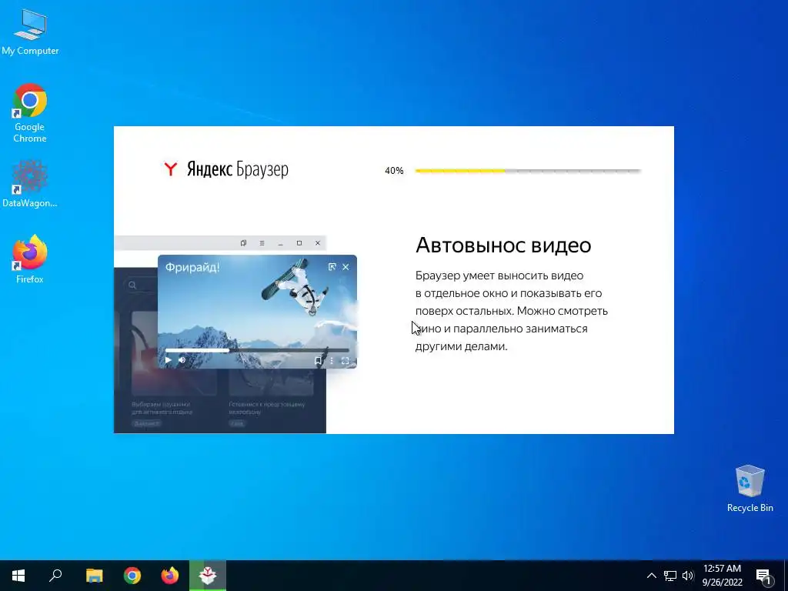This screenshot has width=788, height=591.
Task: Click the video preview bookmark icon
Action: [x=318, y=360]
